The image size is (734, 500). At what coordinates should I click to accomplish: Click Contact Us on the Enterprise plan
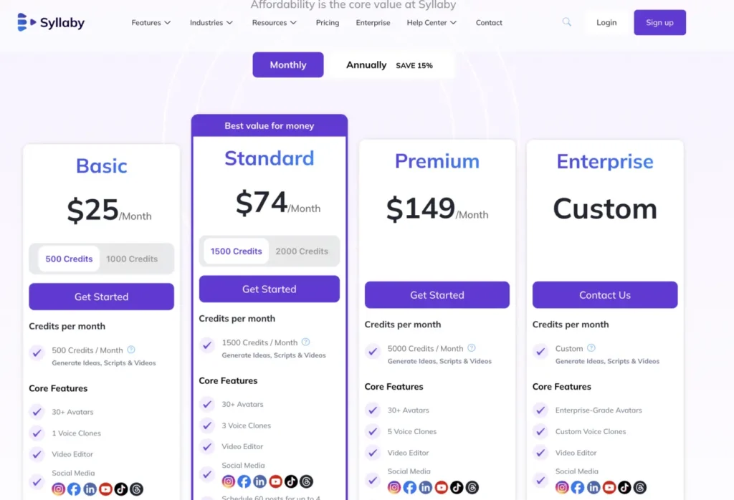(x=604, y=294)
